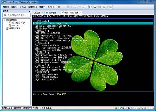Send Ctrl+Alt+Del to the virtual machine
This screenshot has width=156, height=111.
coord(68,7)
